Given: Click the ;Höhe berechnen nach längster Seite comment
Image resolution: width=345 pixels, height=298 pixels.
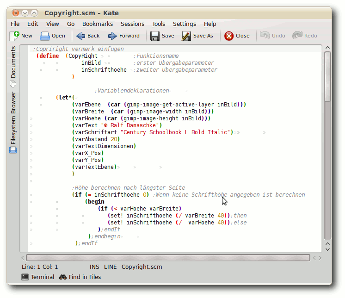Looking at the screenshot, I should 129,188.
